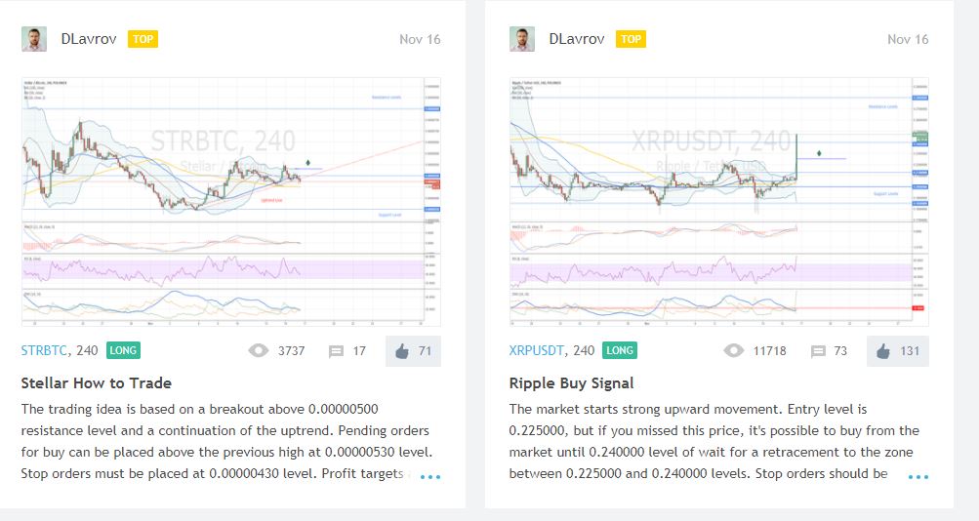Open comments icon with 17 comments

tap(336, 351)
